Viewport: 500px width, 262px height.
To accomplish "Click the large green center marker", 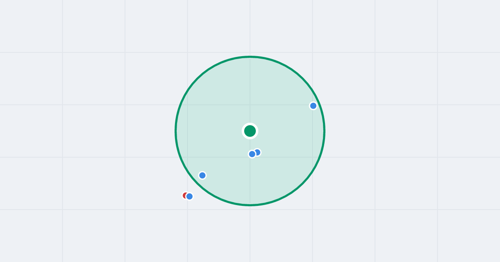I will 250,131.
